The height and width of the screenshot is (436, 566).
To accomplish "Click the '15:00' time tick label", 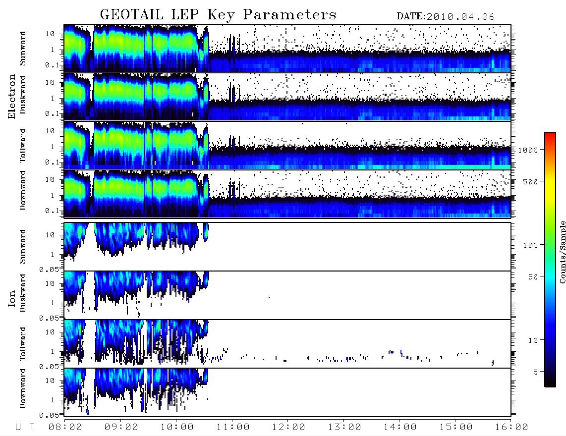I will [x=456, y=428].
